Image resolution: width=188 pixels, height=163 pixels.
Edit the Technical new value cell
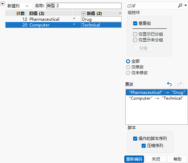[101, 25]
